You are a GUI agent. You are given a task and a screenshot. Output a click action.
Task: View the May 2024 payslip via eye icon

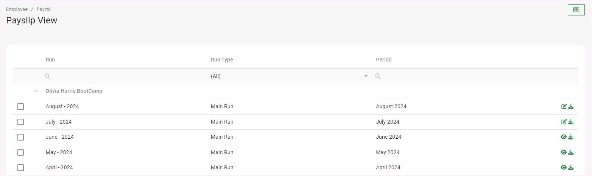coord(564,152)
